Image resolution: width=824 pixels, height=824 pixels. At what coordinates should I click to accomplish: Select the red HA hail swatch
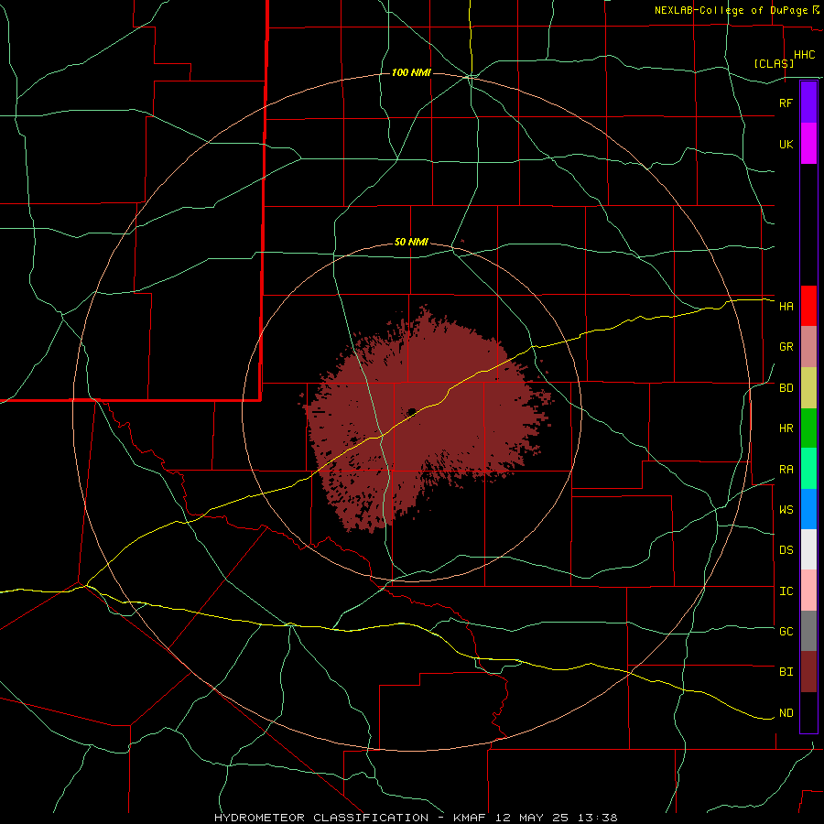(808, 306)
